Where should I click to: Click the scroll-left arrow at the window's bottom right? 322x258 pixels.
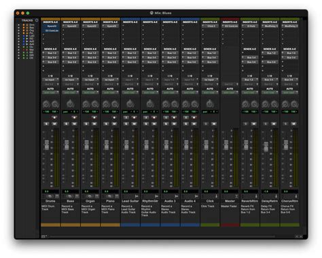click(297, 236)
